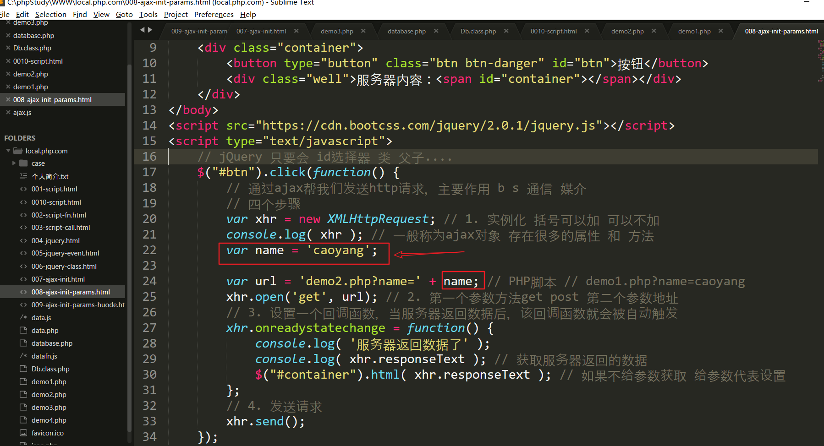824x446 pixels.
Task: Click the local.php.com folder icon
Action: pyautogui.click(x=18, y=151)
